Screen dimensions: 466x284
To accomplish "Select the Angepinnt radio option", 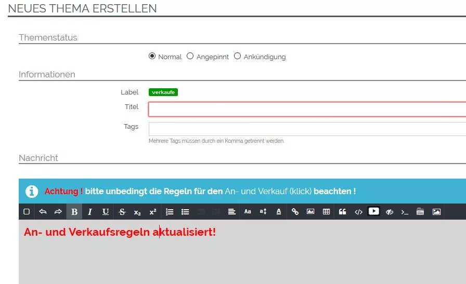I will (x=190, y=56).
